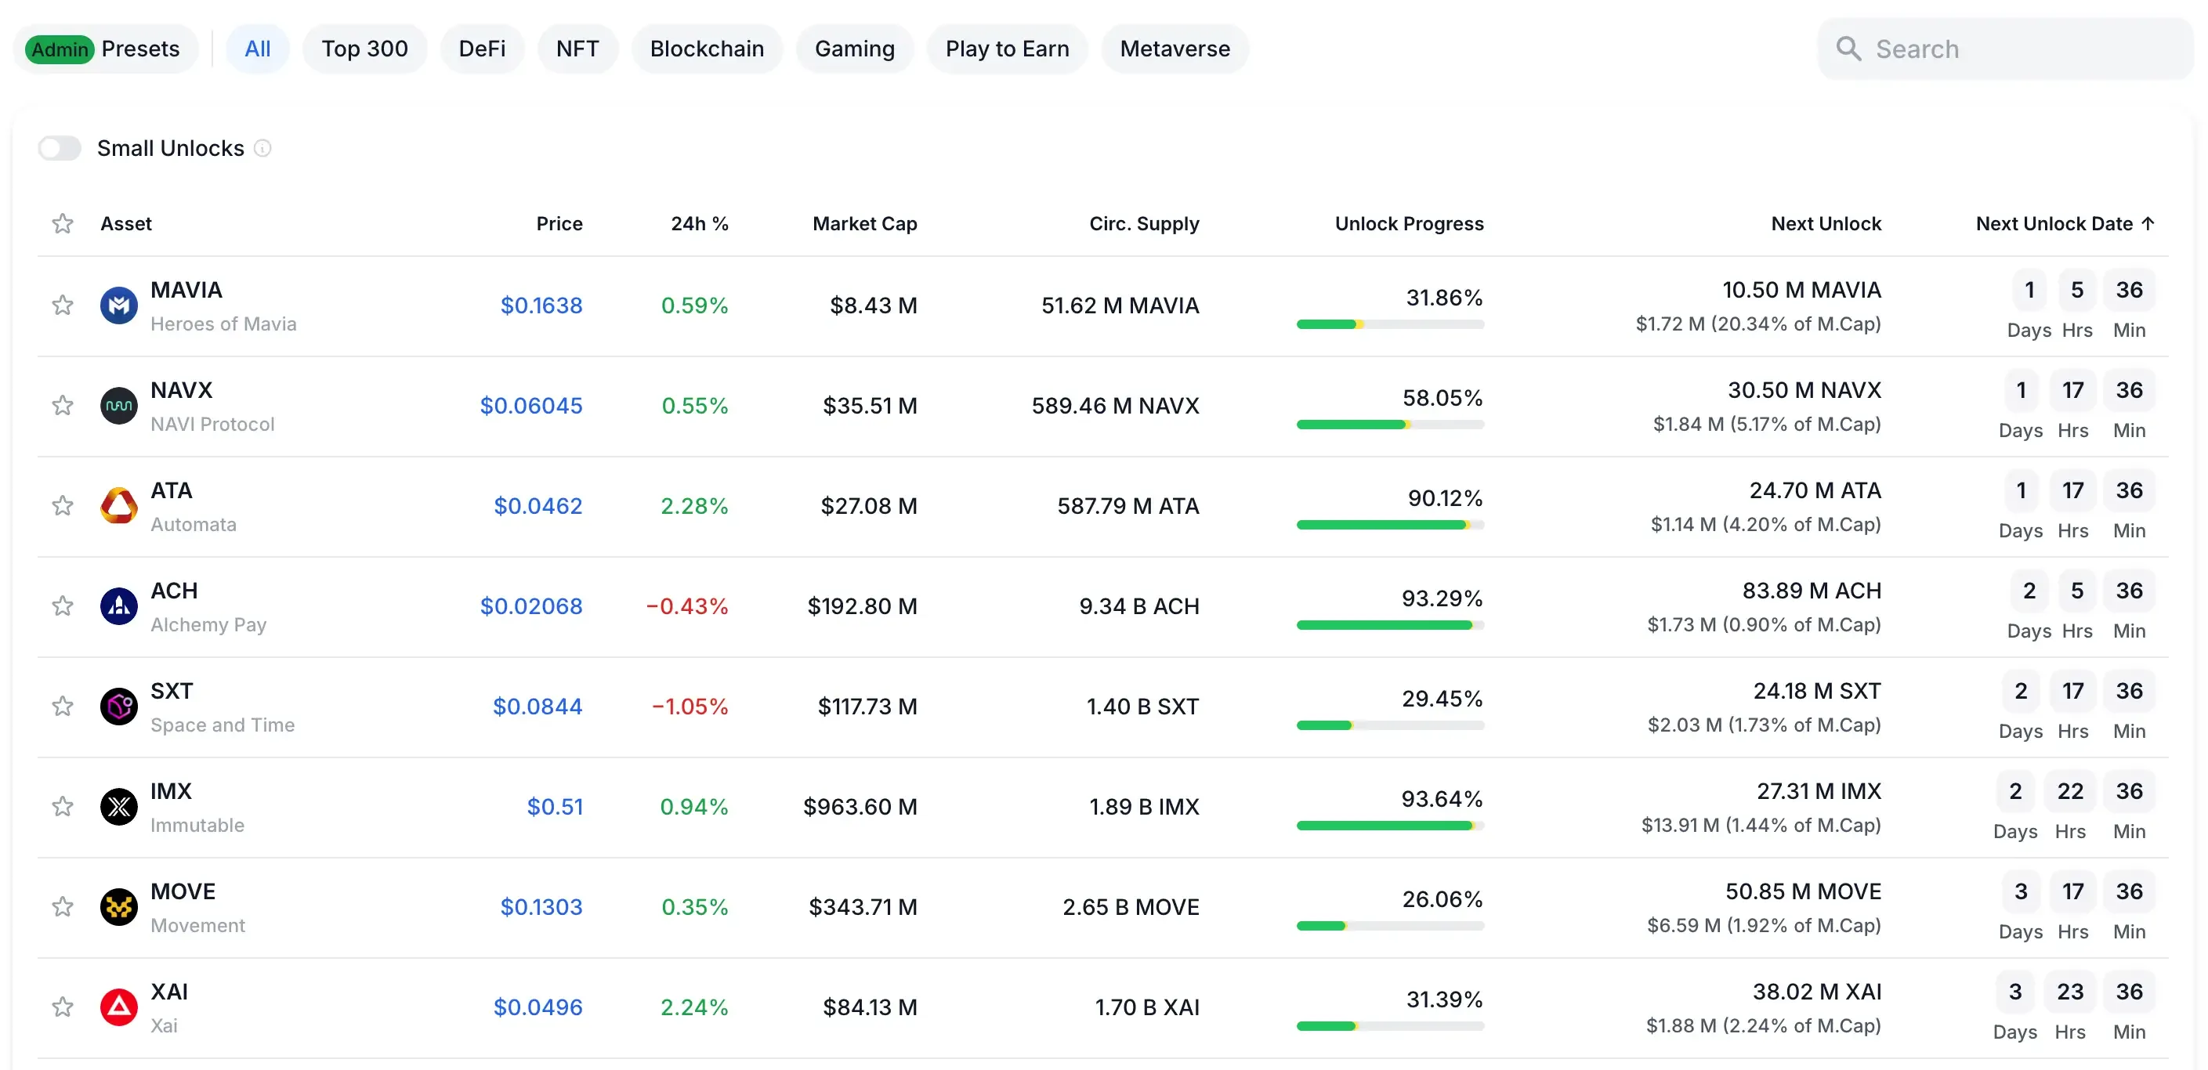Click the NAVX NAVI Protocol logo icon
This screenshot has width=2208, height=1070.
[118, 406]
